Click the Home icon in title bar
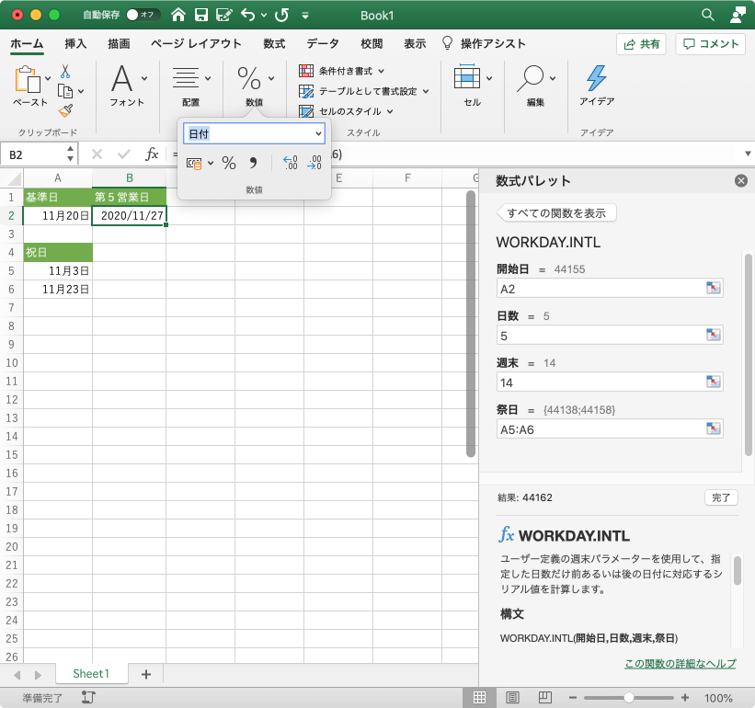 pos(178,15)
